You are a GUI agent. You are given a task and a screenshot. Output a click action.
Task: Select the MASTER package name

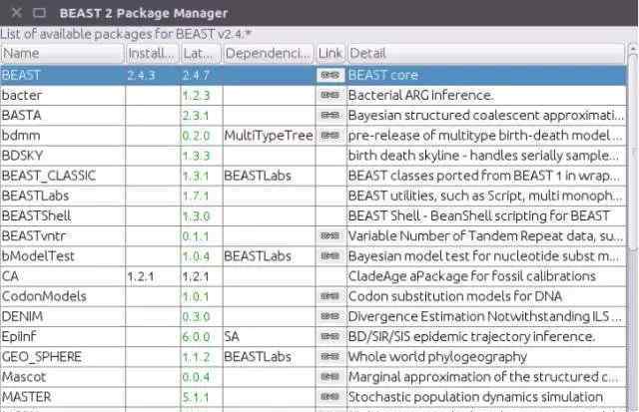tap(27, 396)
